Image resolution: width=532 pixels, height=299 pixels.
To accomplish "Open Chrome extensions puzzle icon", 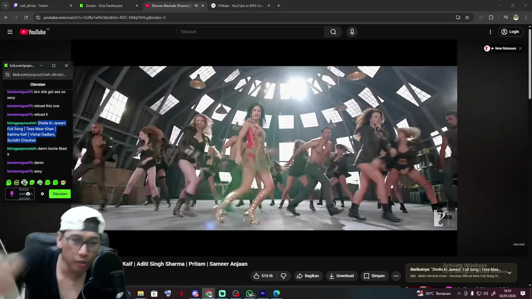I will point(491,17).
